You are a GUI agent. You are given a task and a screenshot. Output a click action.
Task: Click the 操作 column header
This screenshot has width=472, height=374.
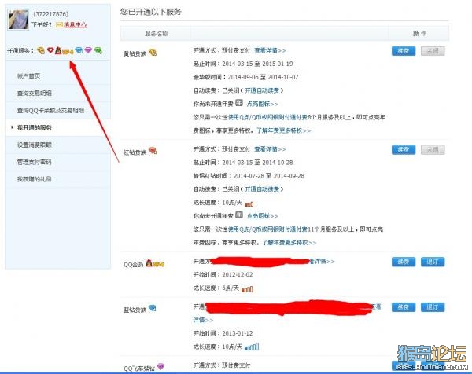coord(419,34)
